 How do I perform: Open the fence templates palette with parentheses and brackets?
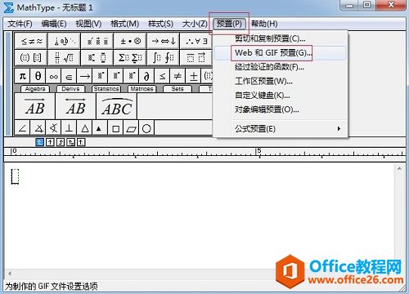click(x=31, y=57)
